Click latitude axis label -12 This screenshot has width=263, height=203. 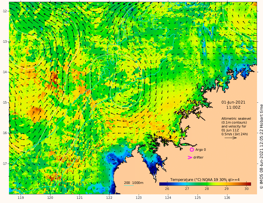click(4, 11)
